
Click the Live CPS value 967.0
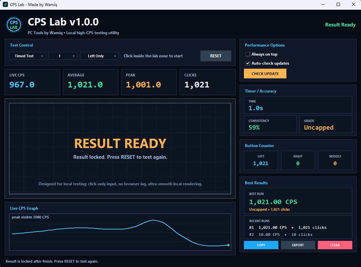(22, 85)
